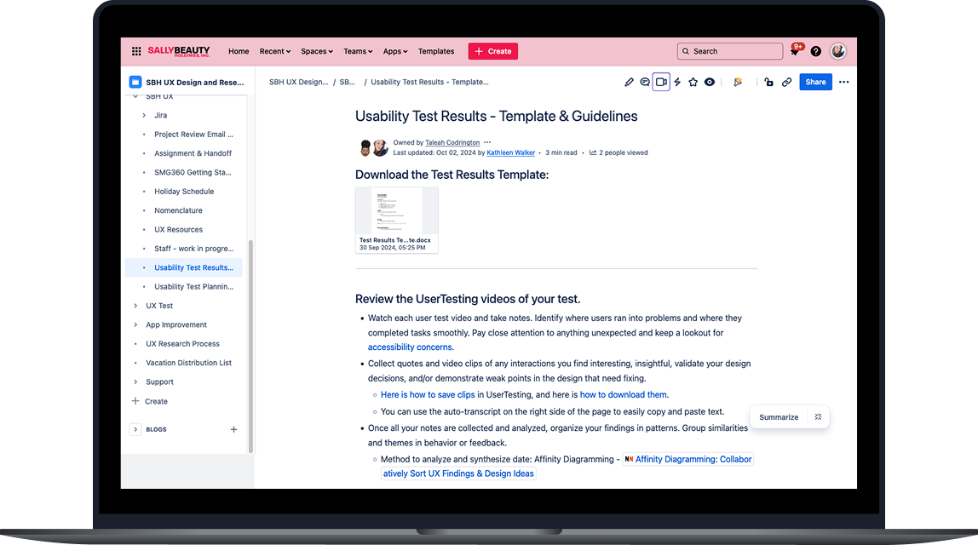Select the inline comment icon
The width and height of the screenshot is (978, 545).
click(645, 82)
